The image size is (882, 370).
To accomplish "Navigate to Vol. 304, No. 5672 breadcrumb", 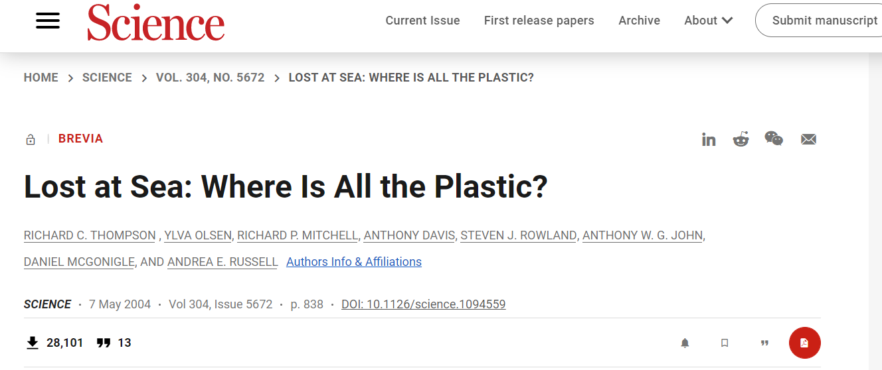I will coord(210,78).
